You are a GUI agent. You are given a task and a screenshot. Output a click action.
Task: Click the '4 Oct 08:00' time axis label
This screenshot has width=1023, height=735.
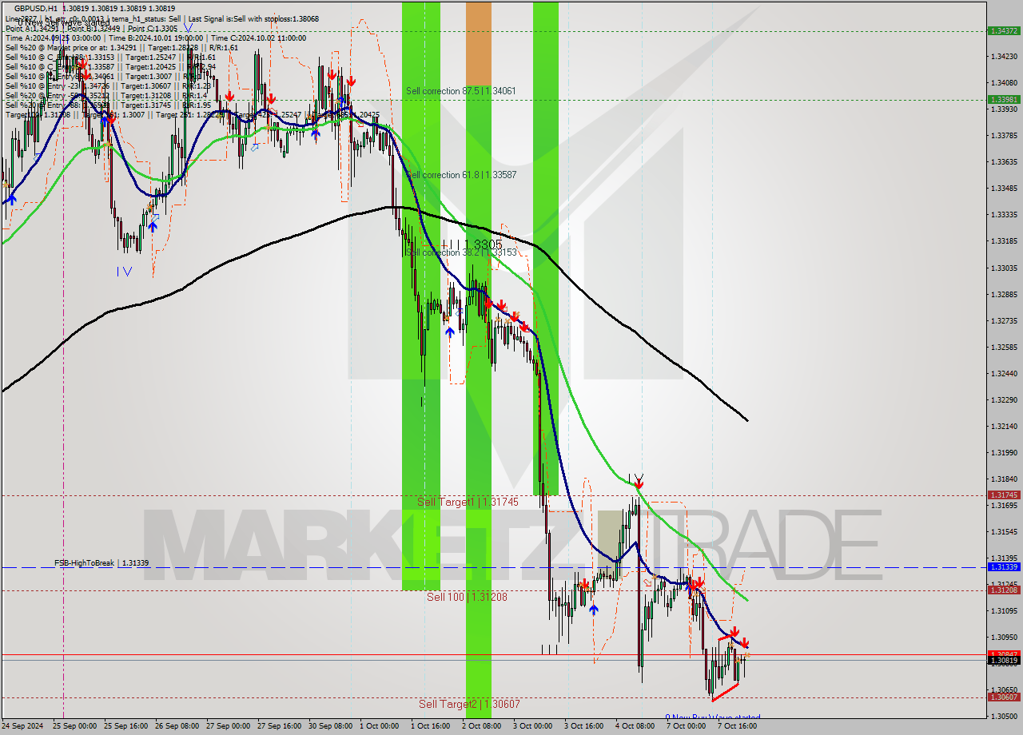click(x=635, y=726)
